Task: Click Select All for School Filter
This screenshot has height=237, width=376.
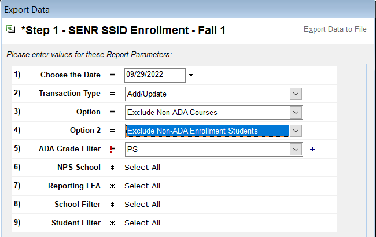Action: (x=142, y=205)
